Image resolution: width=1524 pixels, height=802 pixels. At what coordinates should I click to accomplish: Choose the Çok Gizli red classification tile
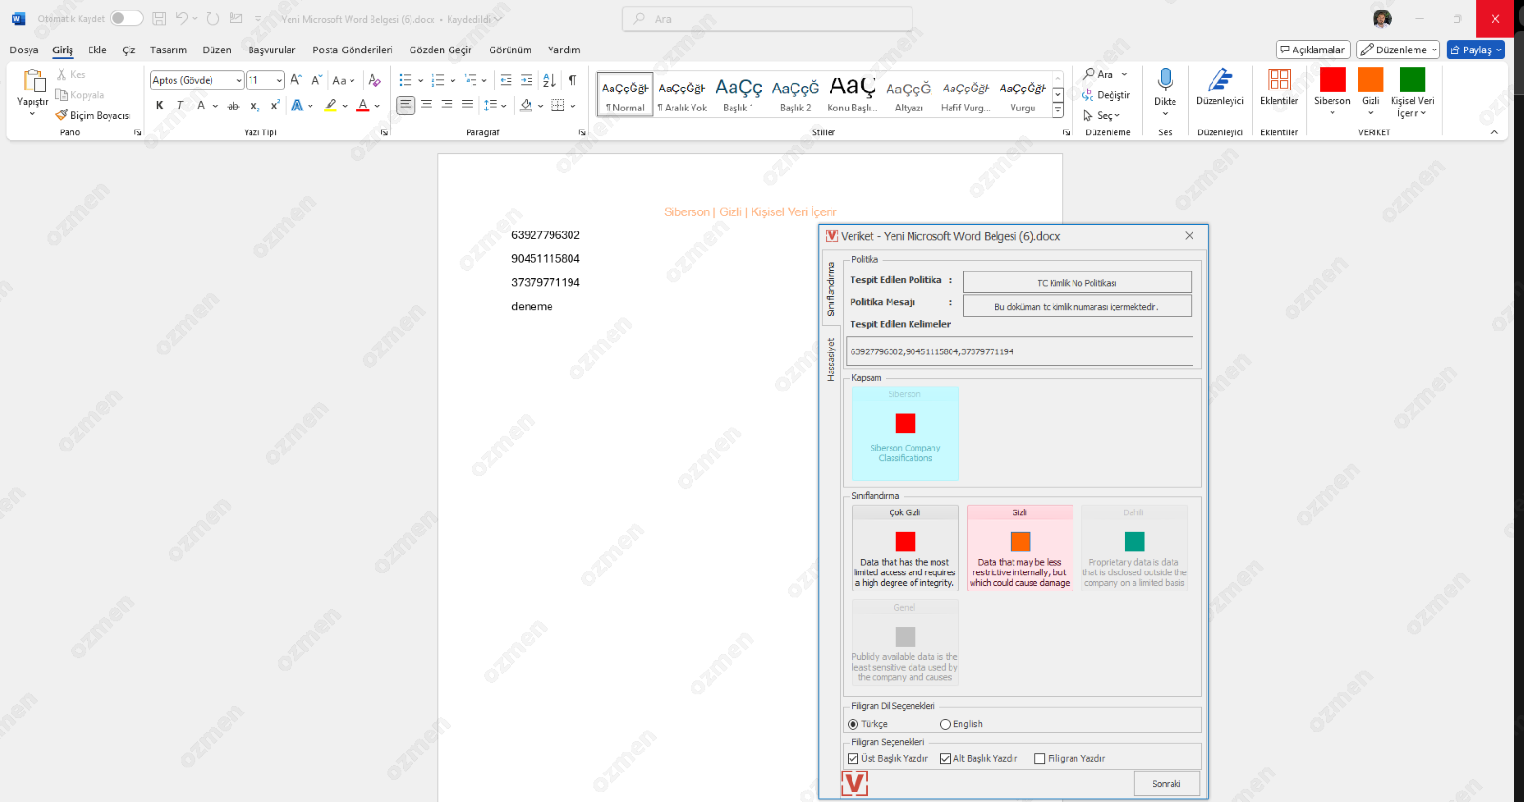tap(905, 548)
